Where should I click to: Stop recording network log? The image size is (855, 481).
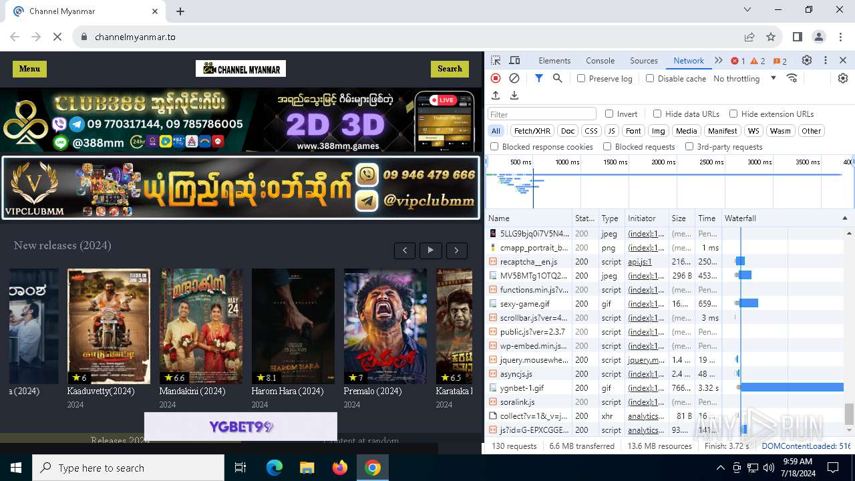[496, 78]
